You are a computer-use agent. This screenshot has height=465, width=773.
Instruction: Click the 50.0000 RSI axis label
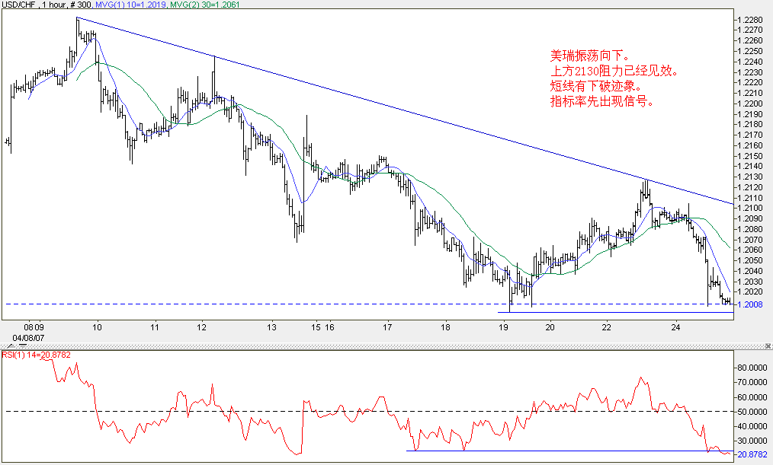click(752, 412)
